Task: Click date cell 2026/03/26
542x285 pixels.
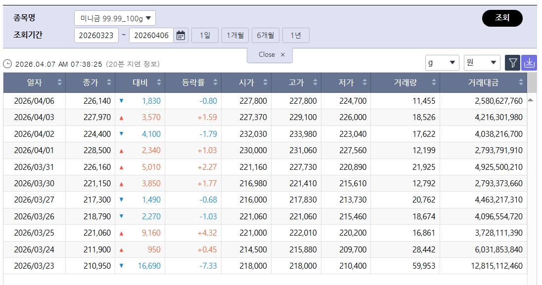Action: [34, 216]
